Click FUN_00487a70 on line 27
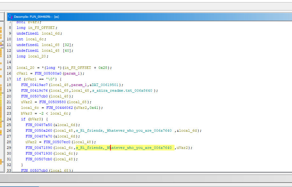 pyautogui.click(x=39, y=136)
